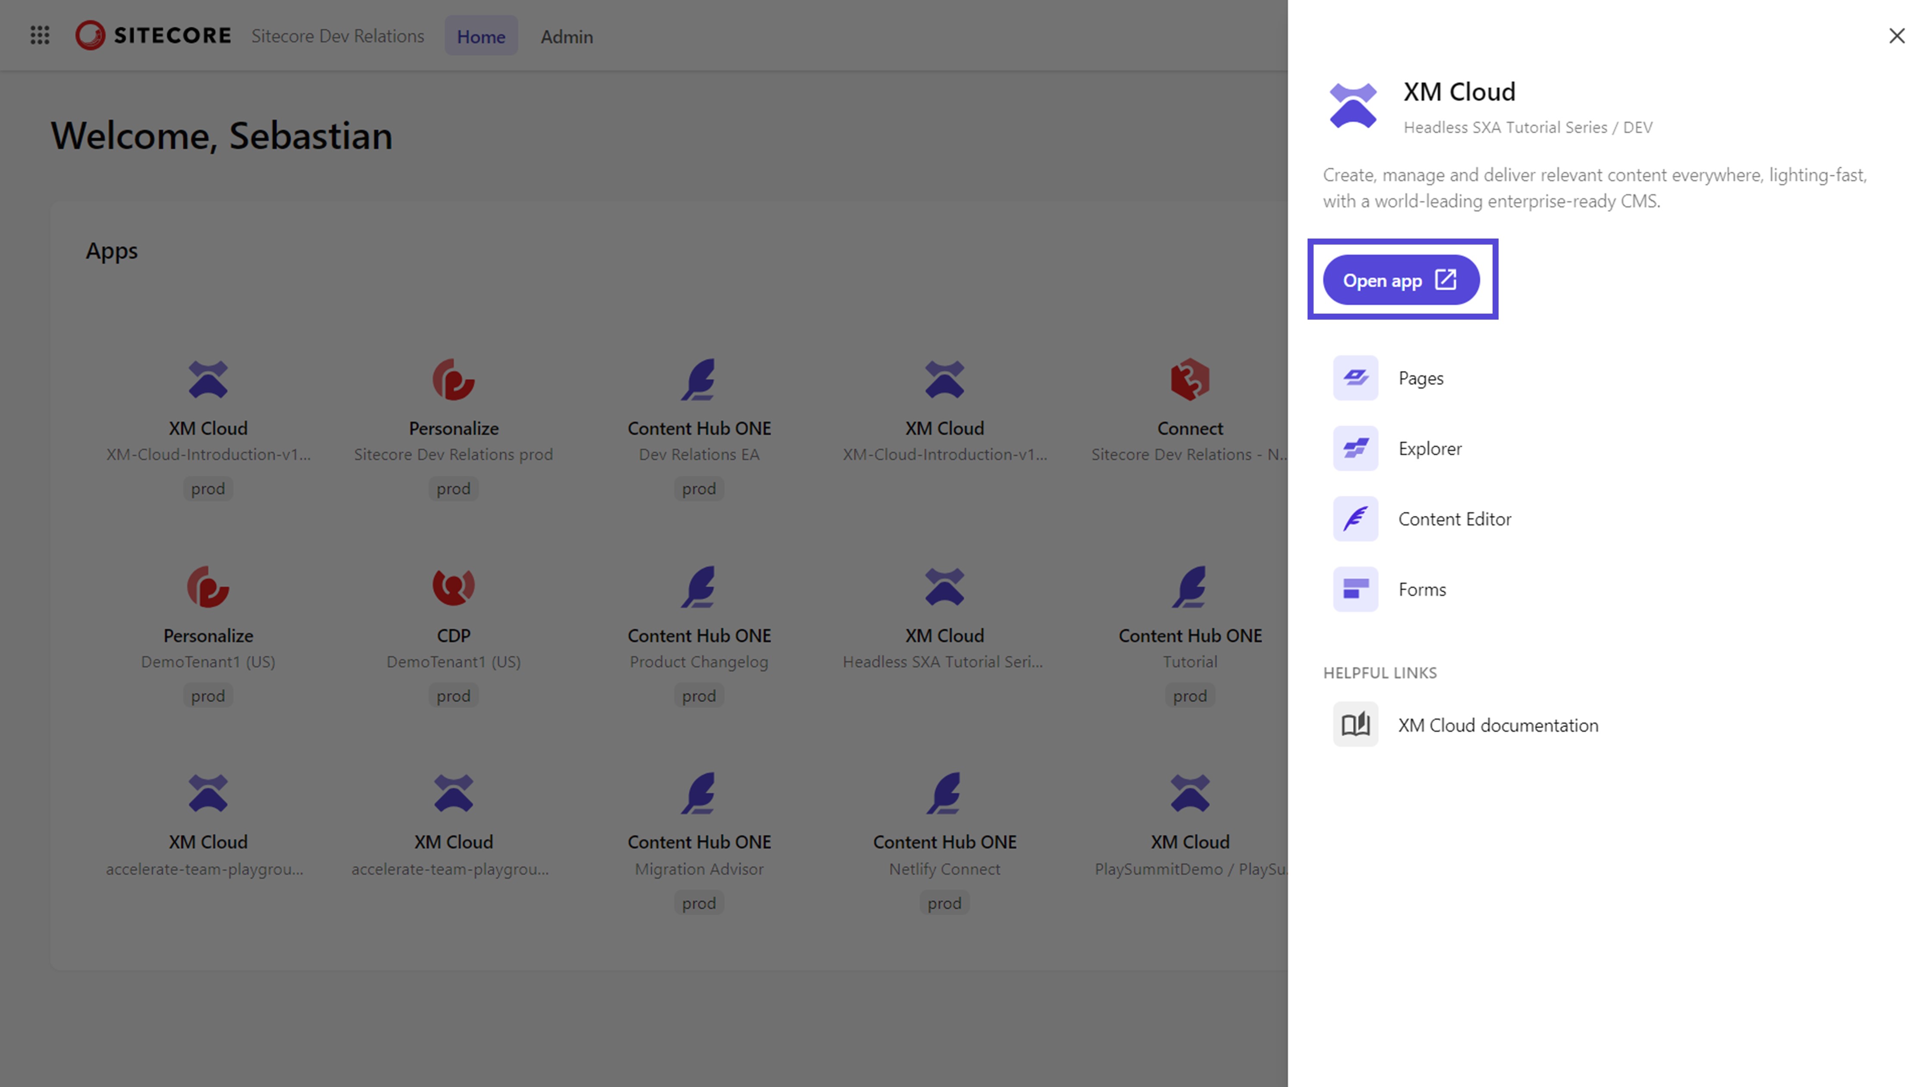Switch to the Home tab
This screenshot has width=1932, height=1087.
tap(481, 36)
